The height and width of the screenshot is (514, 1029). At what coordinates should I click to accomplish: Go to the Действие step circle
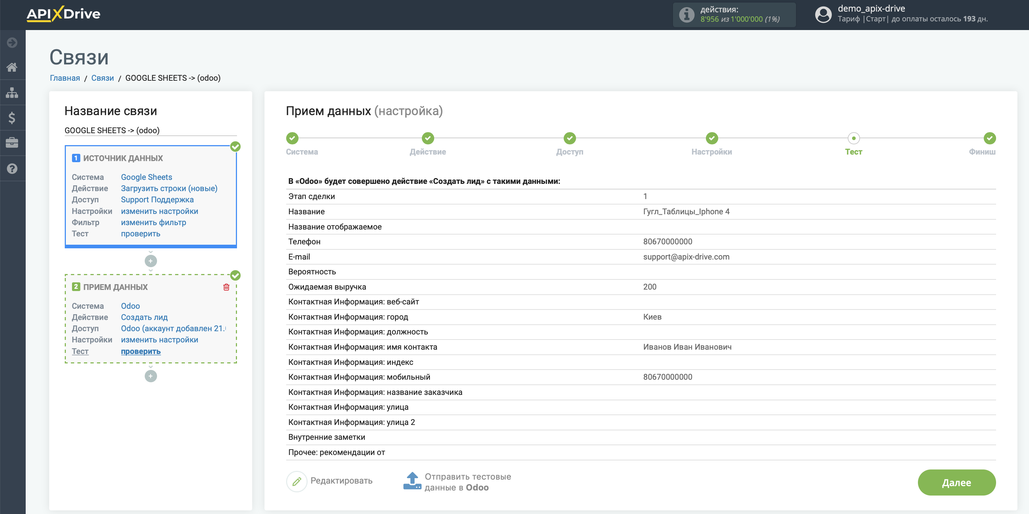click(x=428, y=138)
